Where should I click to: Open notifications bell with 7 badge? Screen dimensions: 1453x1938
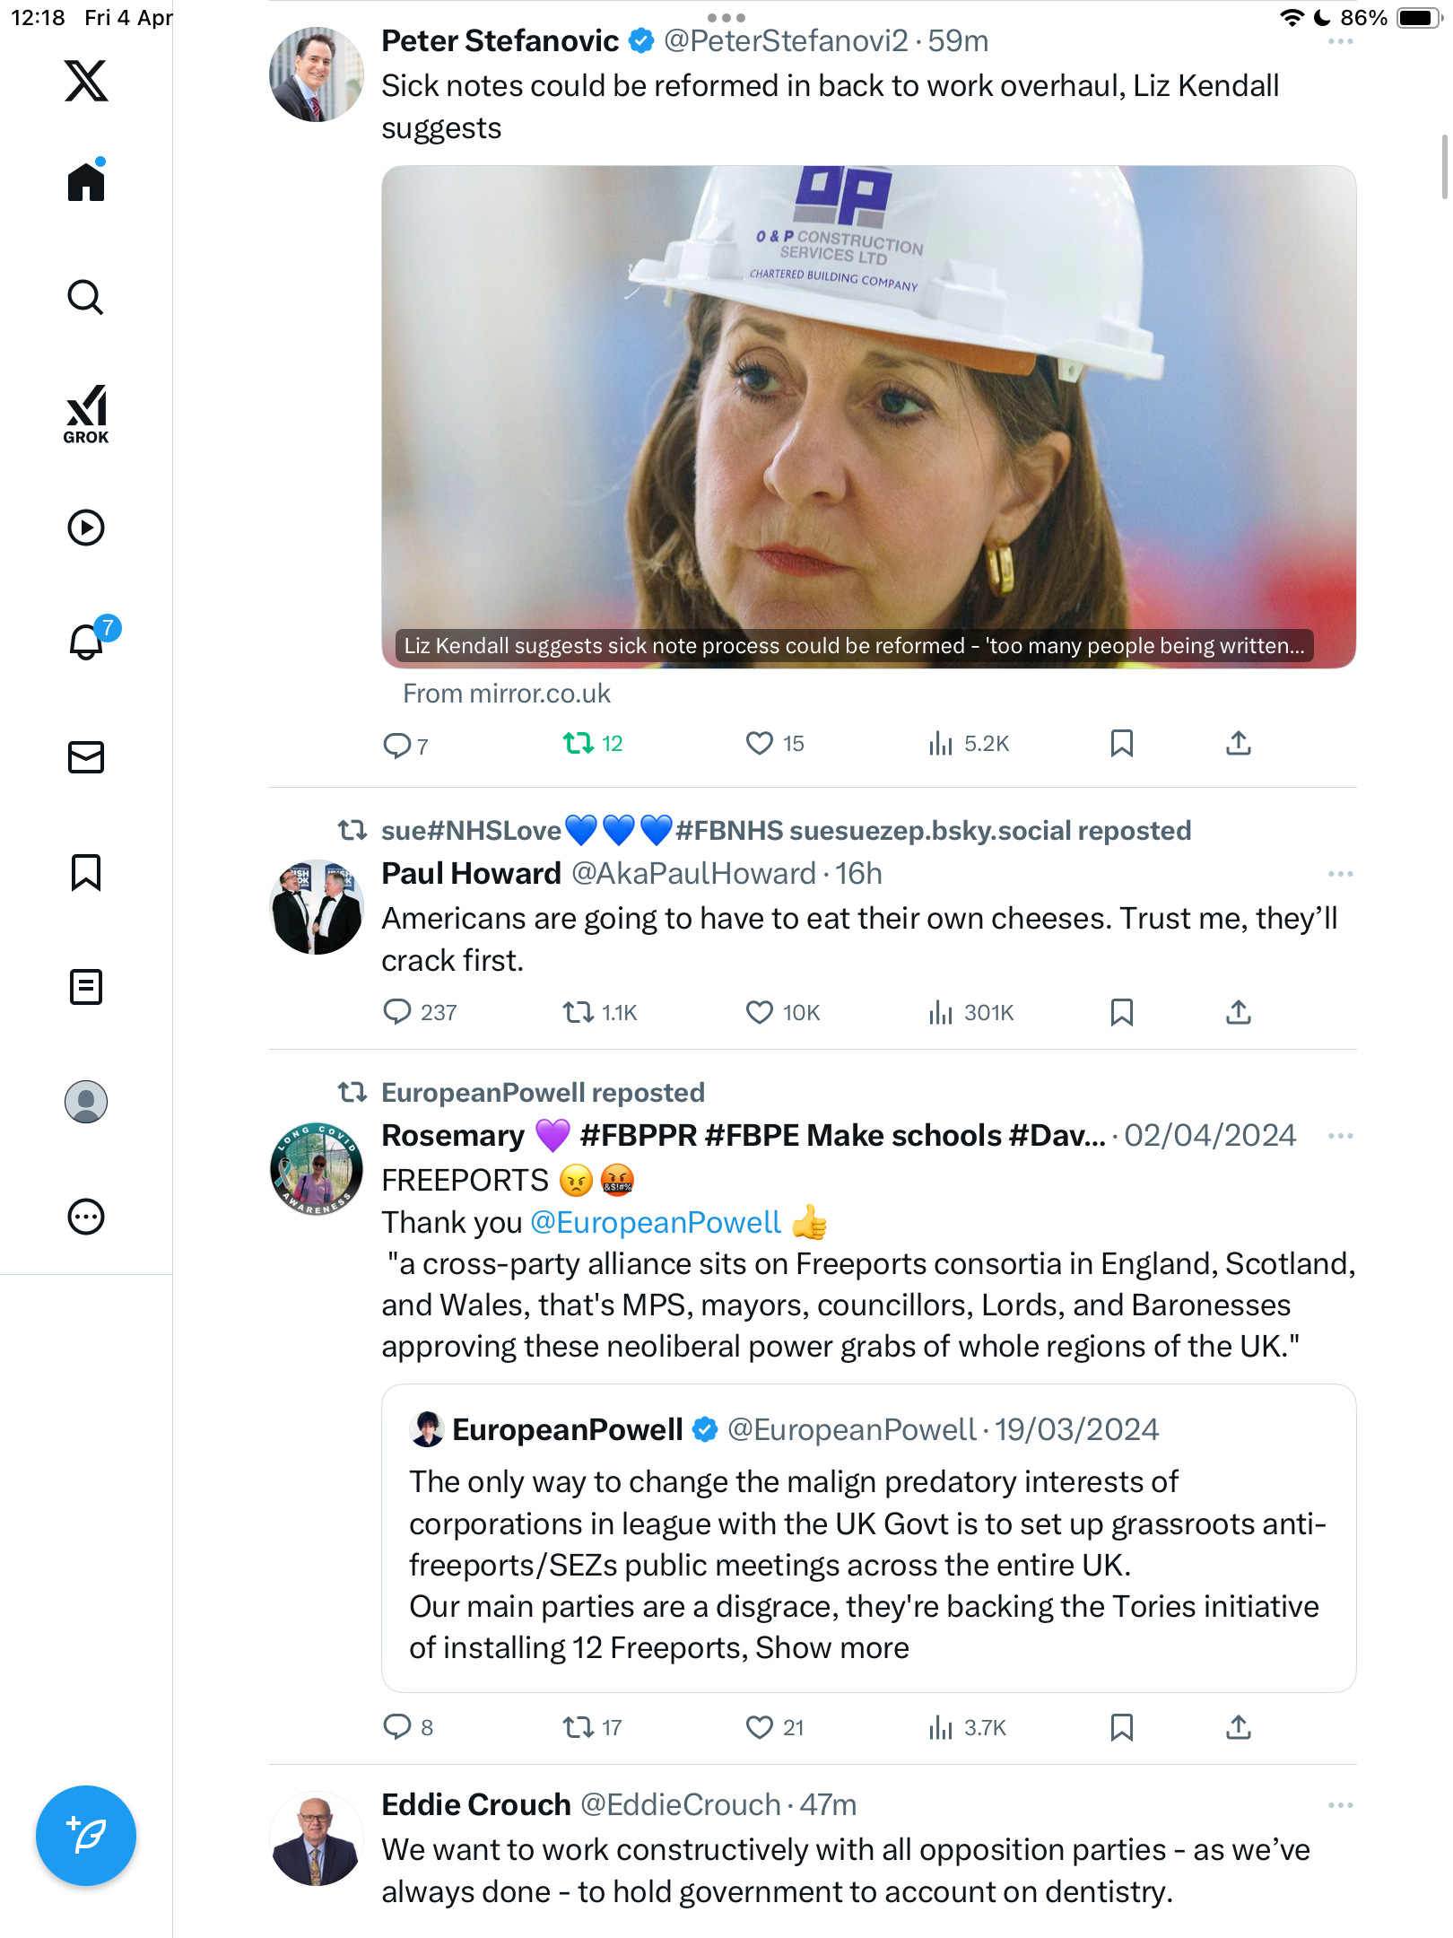tap(90, 640)
